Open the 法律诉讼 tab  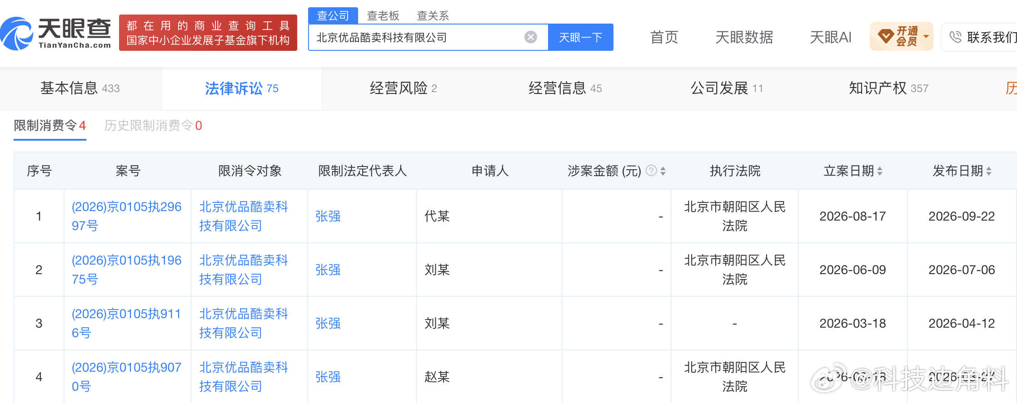pos(242,88)
